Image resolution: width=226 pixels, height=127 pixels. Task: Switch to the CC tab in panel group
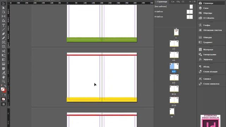183,2
